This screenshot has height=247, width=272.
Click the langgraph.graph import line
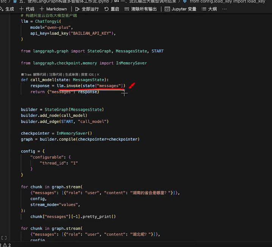[92, 51]
